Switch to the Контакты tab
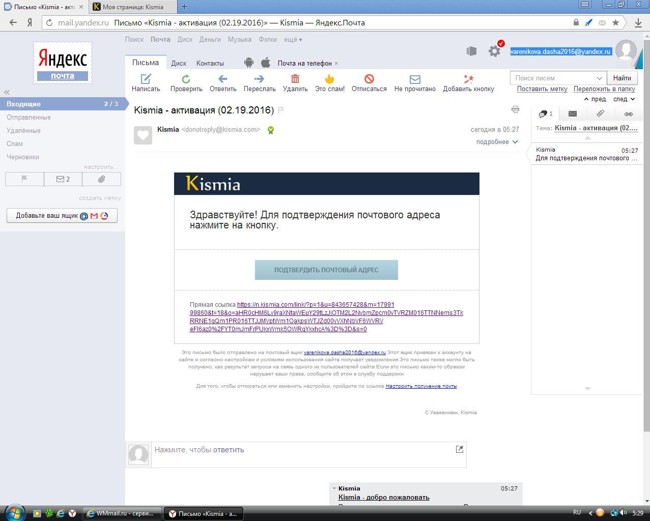 pos(210,63)
